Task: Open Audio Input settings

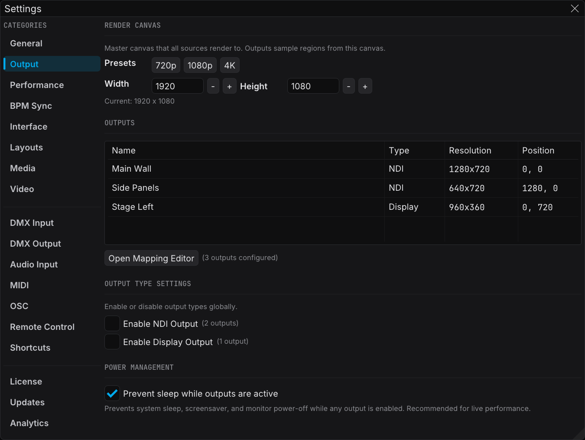Action: (x=52, y=264)
